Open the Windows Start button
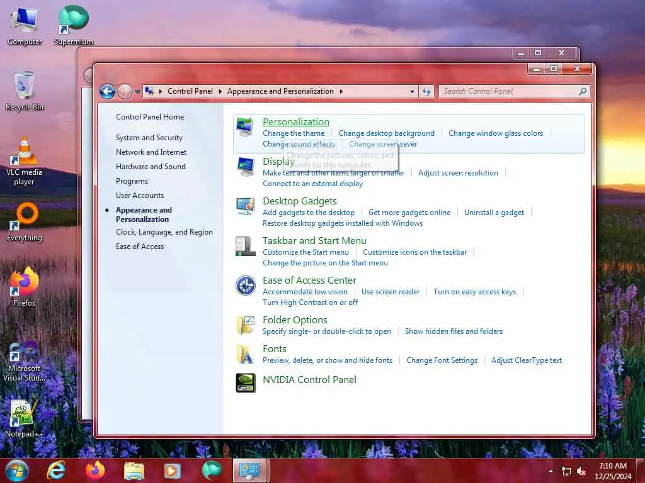This screenshot has width=645, height=483. [x=16, y=470]
